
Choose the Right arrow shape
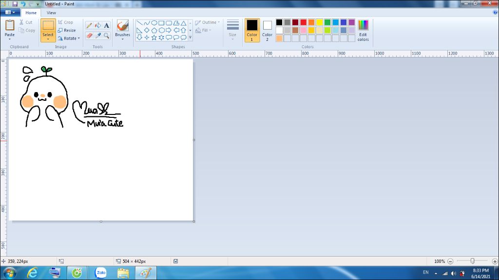coord(169,30)
